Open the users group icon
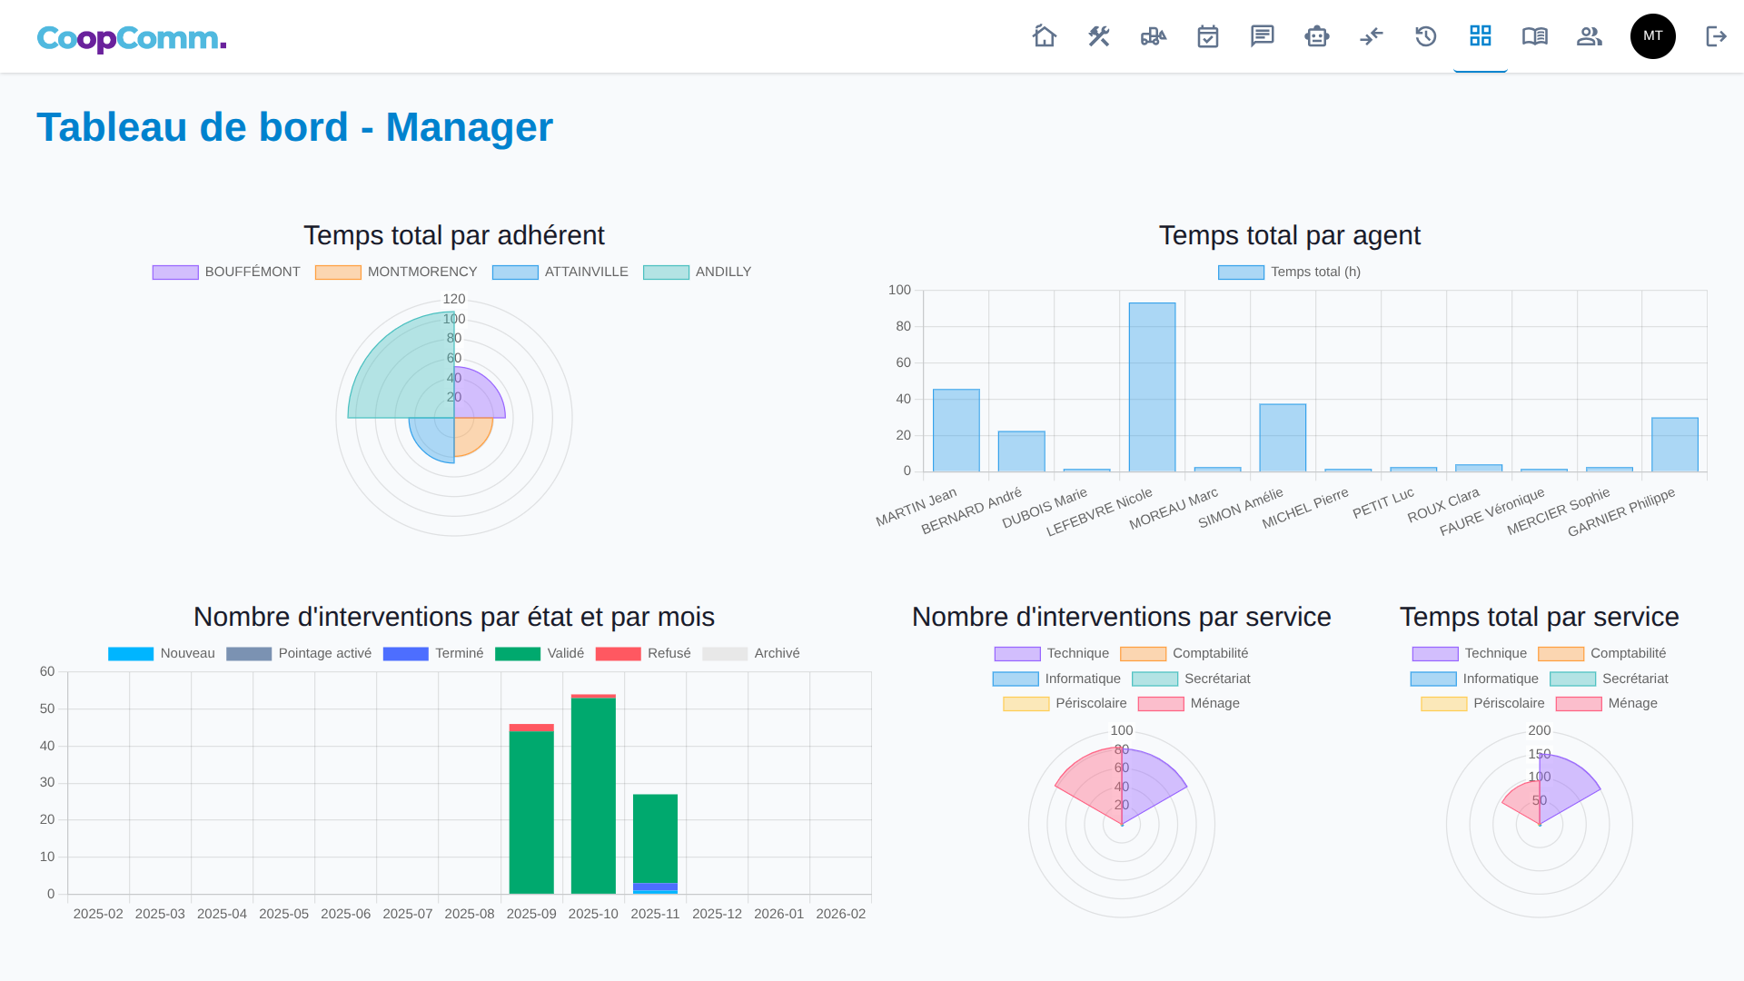Screen dimensions: 1744x981 1590,36
